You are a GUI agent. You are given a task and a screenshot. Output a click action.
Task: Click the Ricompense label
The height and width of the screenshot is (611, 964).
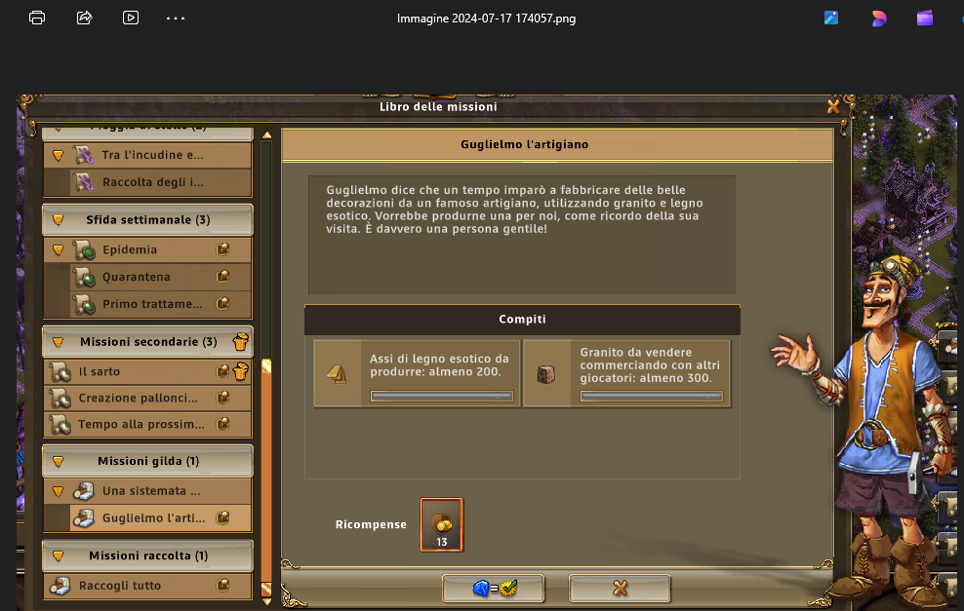[371, 524]
